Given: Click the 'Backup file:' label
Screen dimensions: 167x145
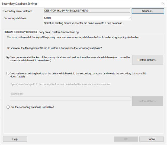Looking at the screenshot, I should [17, 94].
